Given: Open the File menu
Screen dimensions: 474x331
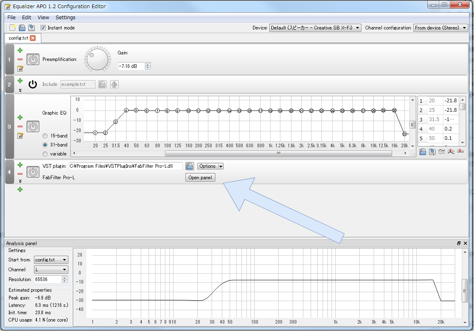Looking at the screenshot, I should tap(11, 17).
